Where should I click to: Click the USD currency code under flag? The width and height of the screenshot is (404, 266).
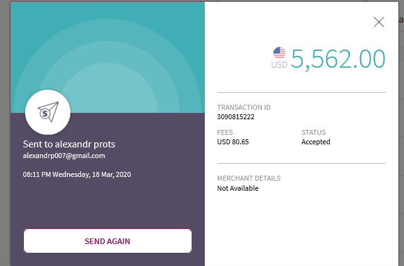[x=279, y=65]
